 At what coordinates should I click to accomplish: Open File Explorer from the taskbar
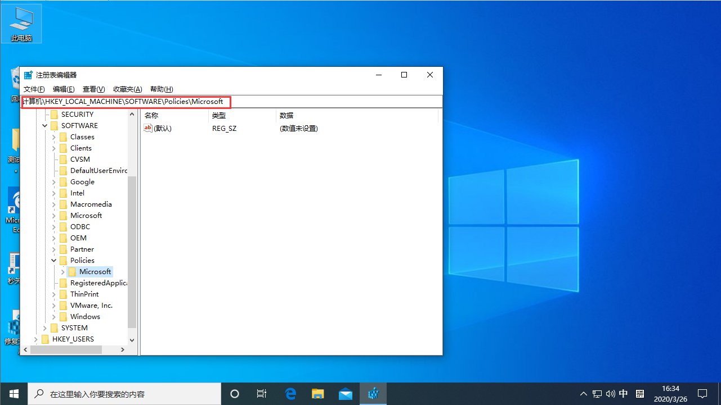point(317,394)
